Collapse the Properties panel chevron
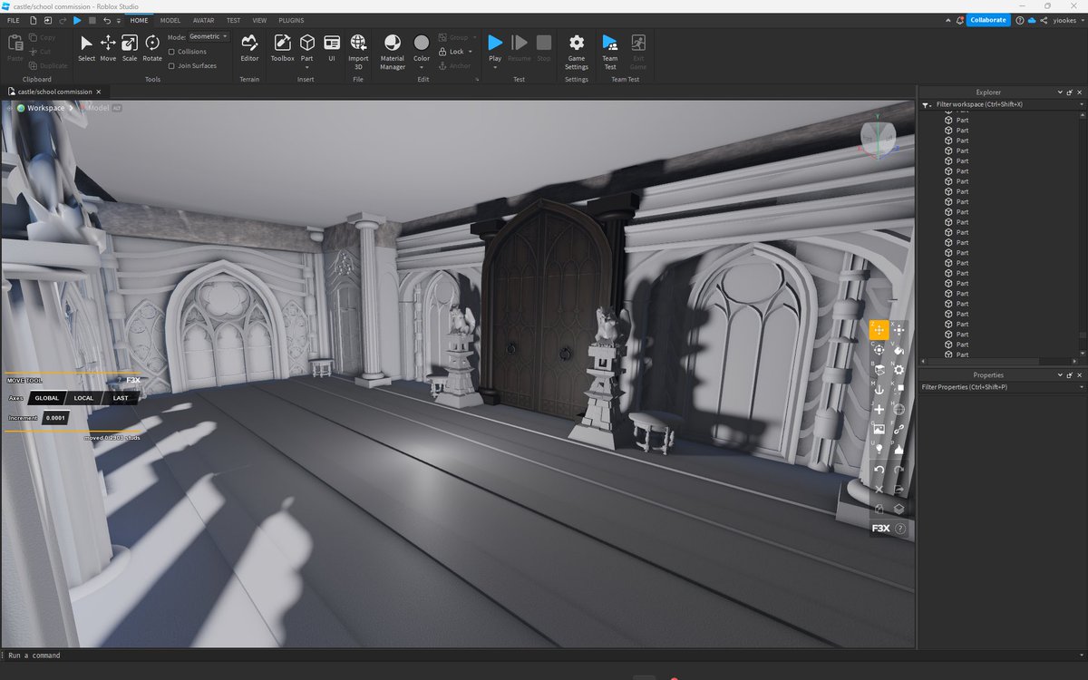Viewport: 1088px width, 680px height. click(1059, 375)
